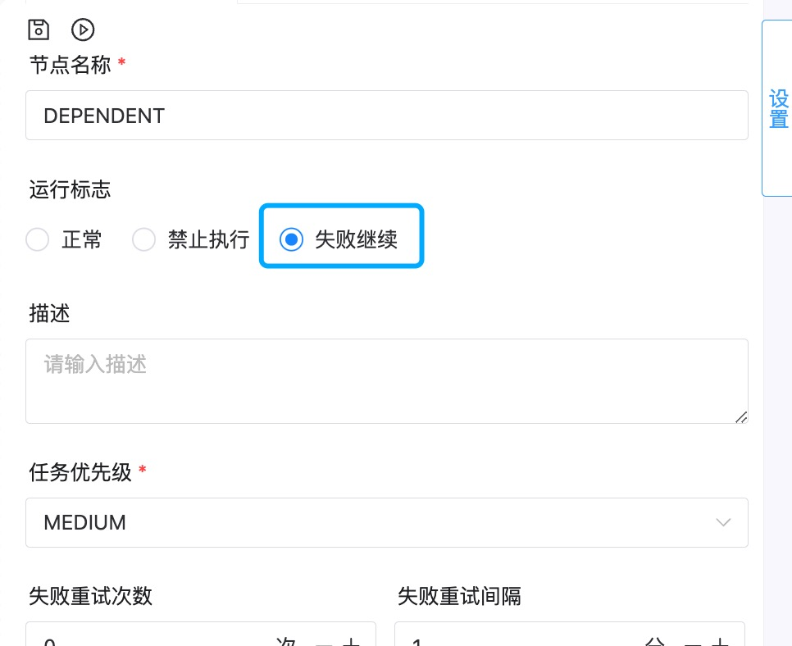Increase 失败重试次数 with plus button
The image size is (792, 646).
(351, 643)
